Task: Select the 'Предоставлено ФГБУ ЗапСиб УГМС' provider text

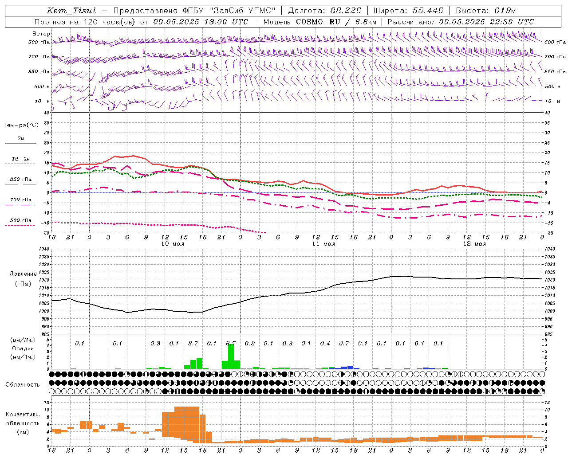Action: (x=194, y=11)
